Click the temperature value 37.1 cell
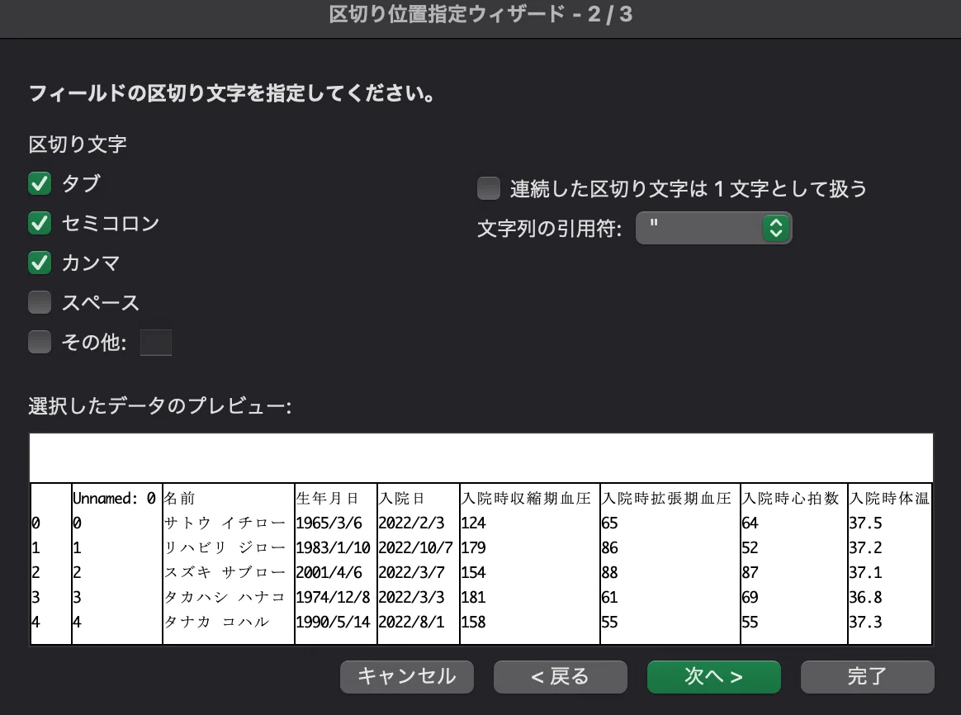The height and width of the screenshot is (715, 961). [x=865, y=572]
